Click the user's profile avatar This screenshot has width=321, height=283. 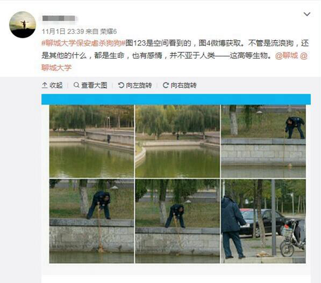pos(23,24)
